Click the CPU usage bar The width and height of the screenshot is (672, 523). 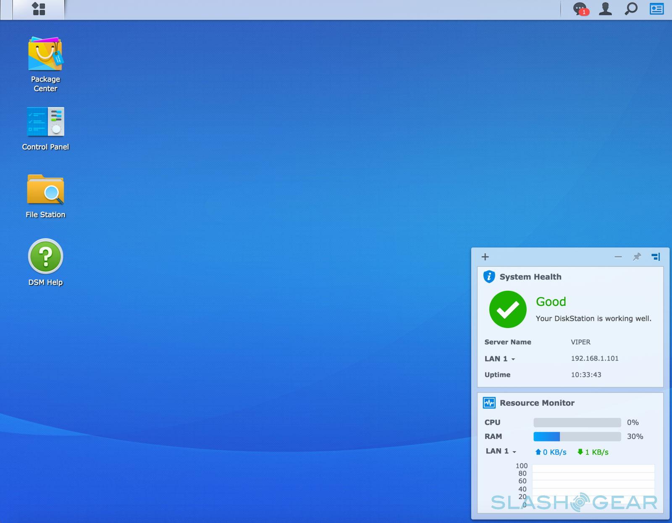577,422
